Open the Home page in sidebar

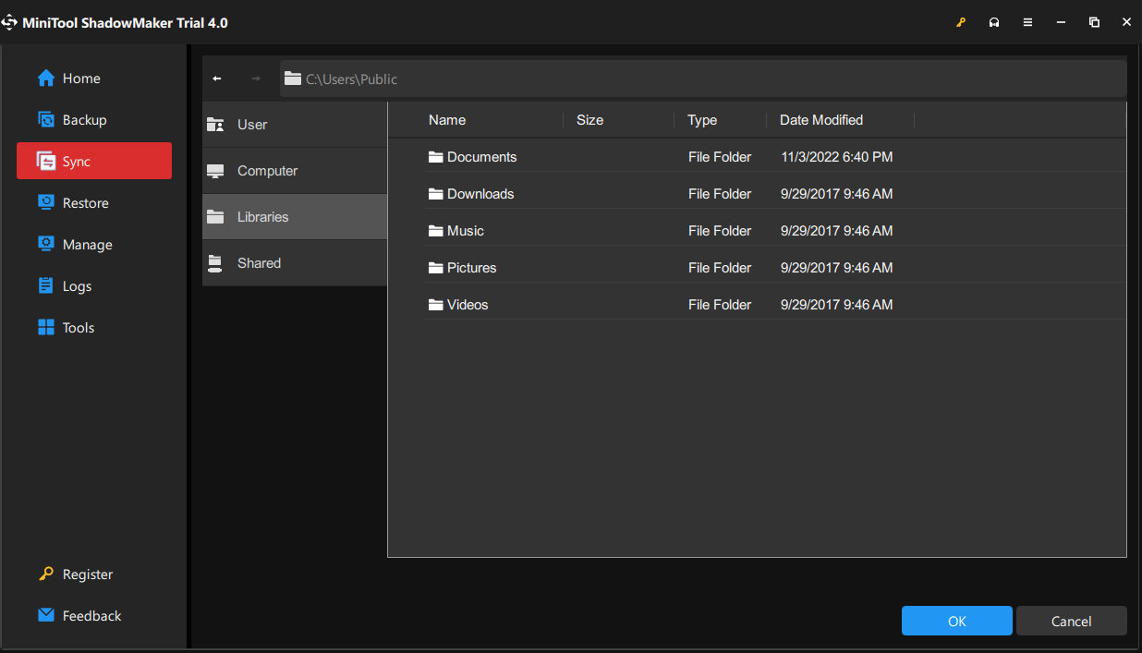pos(94,79)
